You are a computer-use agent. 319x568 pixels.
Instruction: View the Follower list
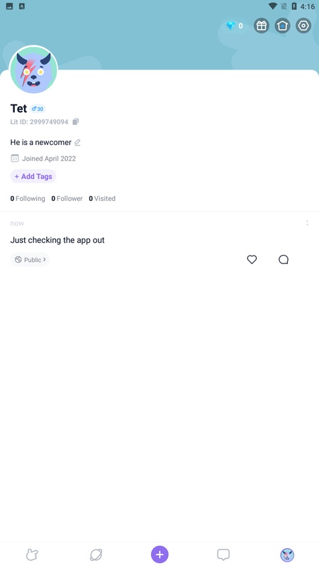(x=67, y=199)
